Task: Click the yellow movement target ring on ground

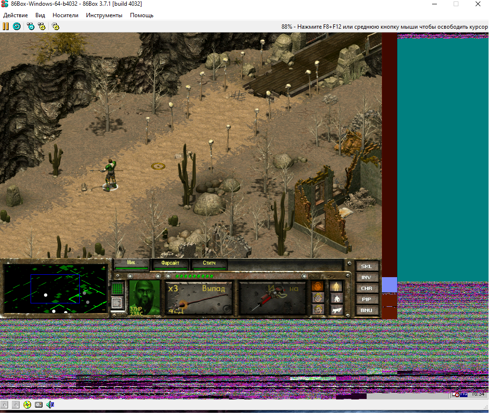Action: [x=158, y=166]
